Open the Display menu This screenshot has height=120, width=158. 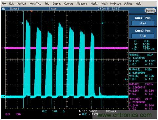[x=57, y=4]
